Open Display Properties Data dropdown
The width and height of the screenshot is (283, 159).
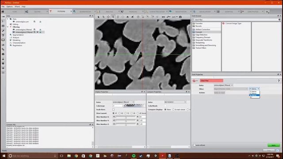click(x=123, y=102)
